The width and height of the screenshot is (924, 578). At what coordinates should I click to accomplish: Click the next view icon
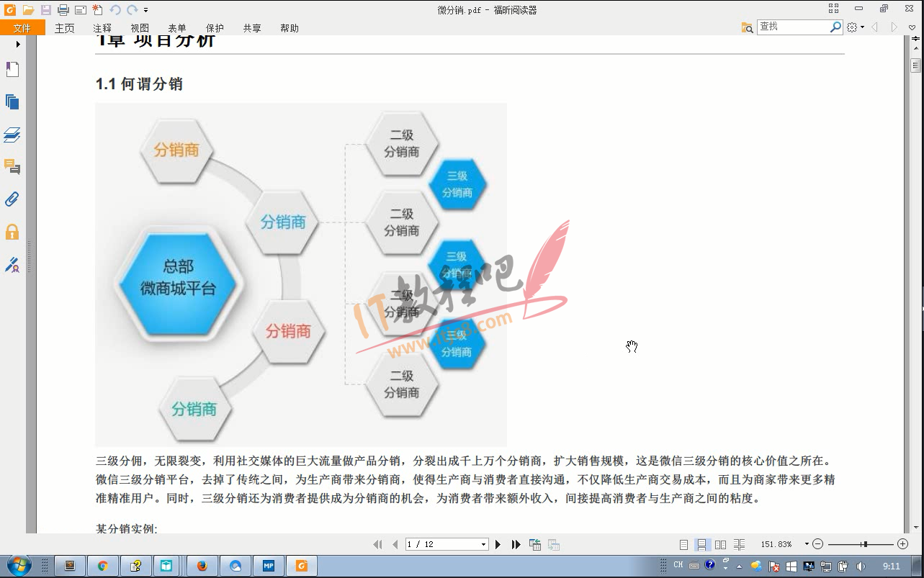(554, 545)
